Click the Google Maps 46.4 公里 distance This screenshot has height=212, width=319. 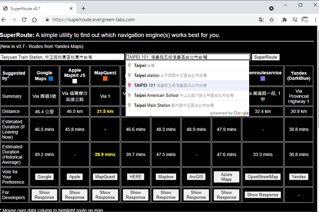[x=44, y=111]
